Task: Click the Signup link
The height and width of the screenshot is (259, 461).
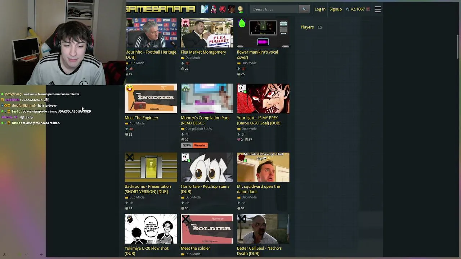Action: [x=336, y=9]
